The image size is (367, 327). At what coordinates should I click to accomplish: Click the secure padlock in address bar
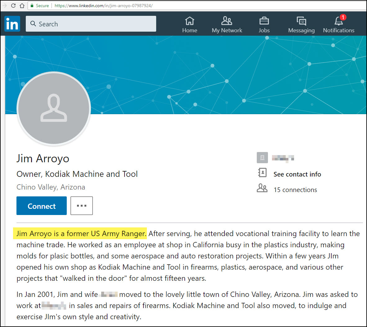(32, 6)
